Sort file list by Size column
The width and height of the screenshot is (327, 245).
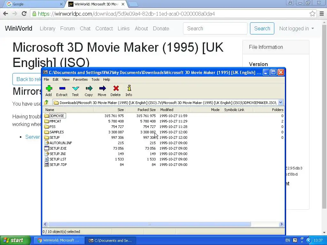(x=109, y=110)
